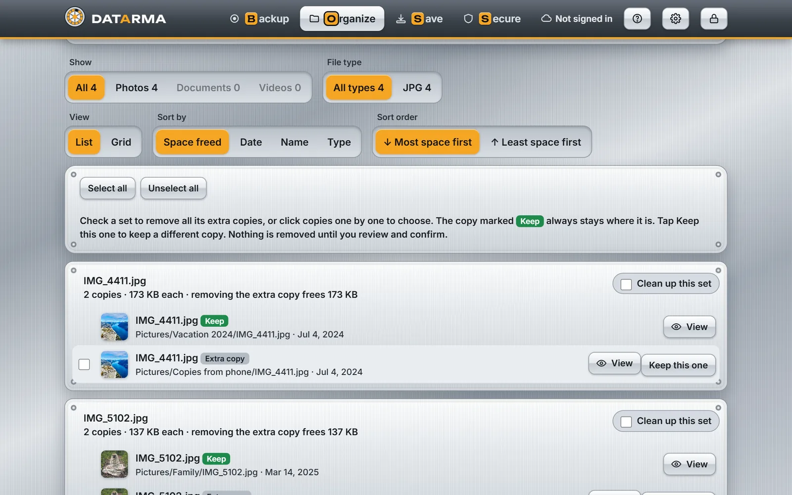Image resolution: width=792 pixels, height=495 pixels.
Task: Filter to Videos 0
Action: click(280, 88)
